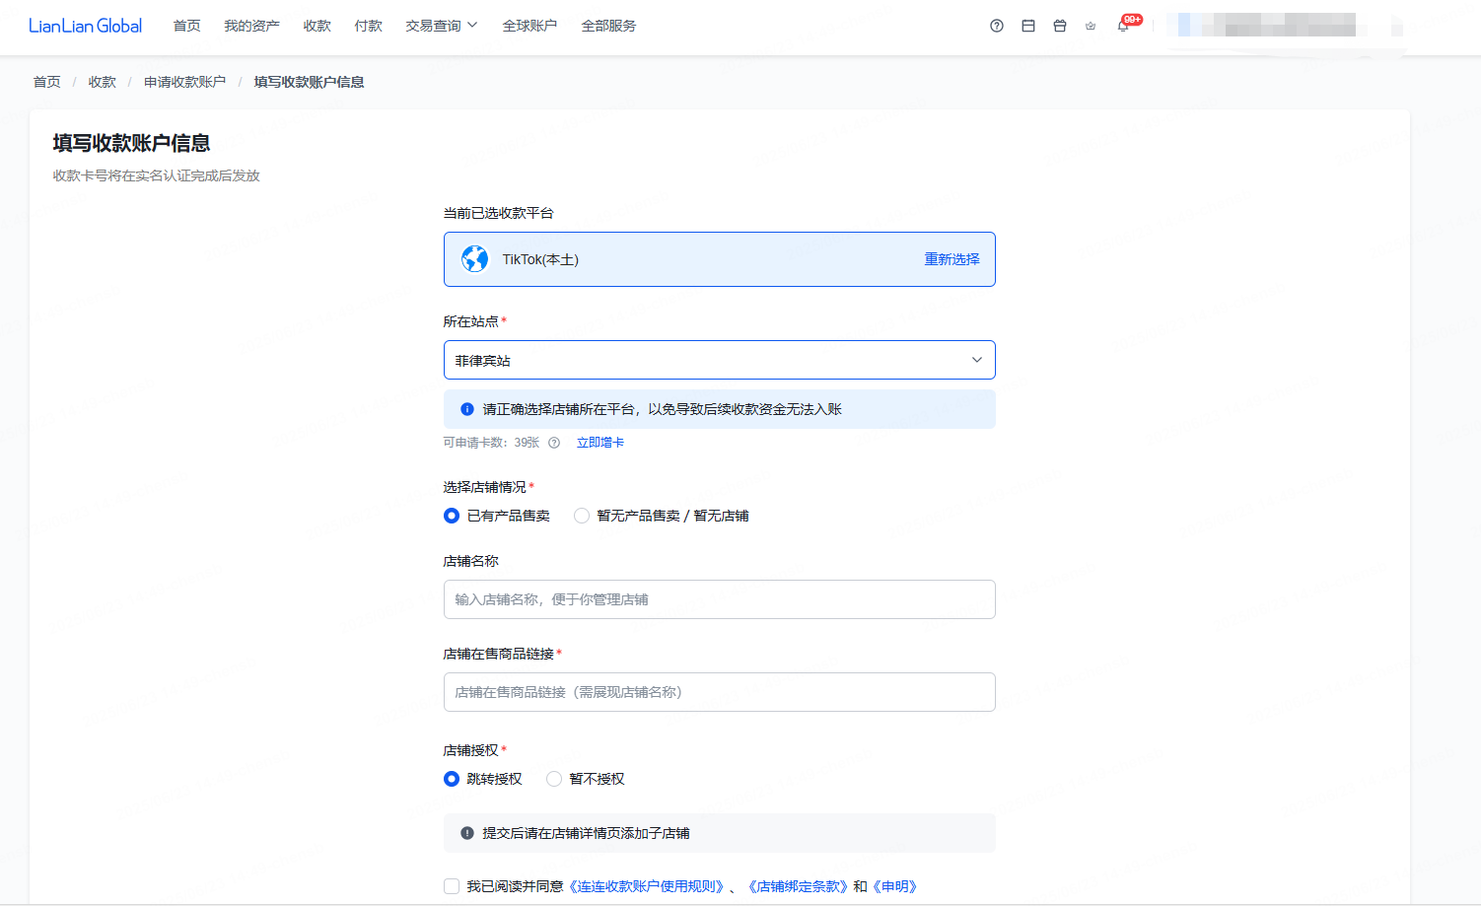This screenshot has width=1481, height=906.
Task: Click the TikTok(本土) platform name
Action: [540, 259]
